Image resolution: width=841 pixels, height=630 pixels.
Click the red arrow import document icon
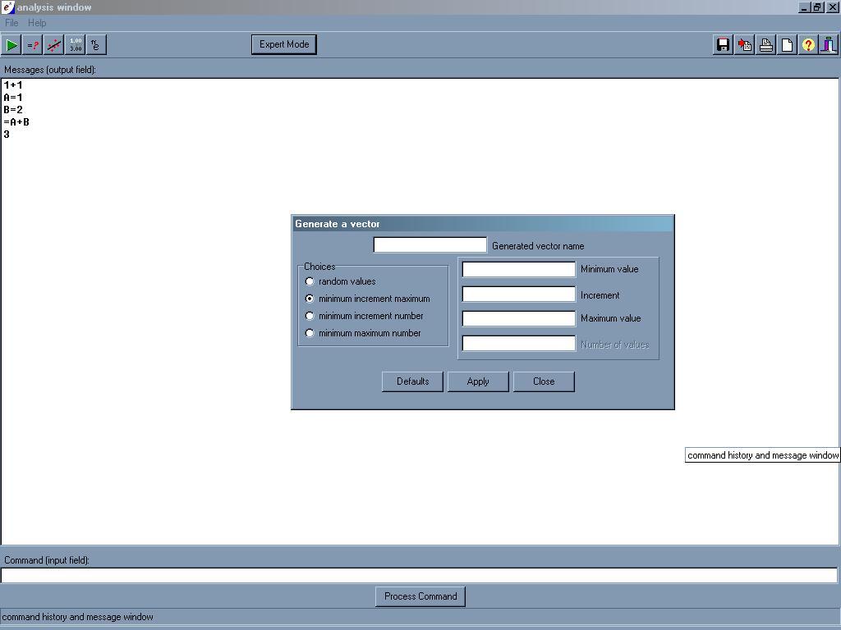tap(744, 45)
